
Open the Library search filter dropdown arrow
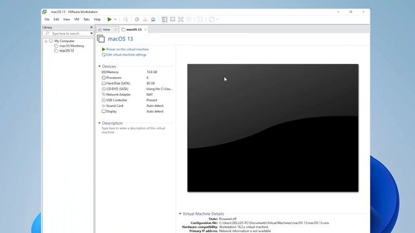[91, 34]
